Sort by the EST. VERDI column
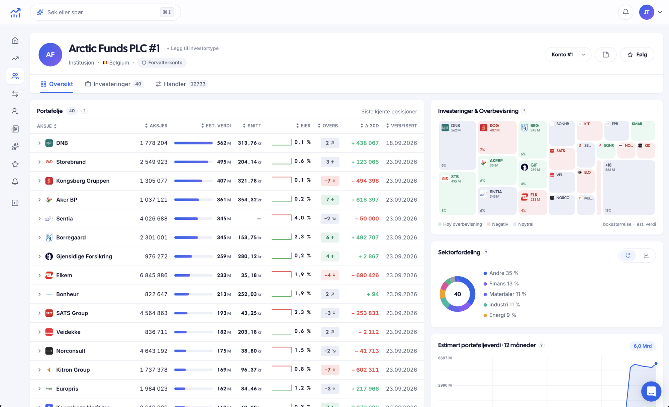669x407 pixels. pos(216,126)
